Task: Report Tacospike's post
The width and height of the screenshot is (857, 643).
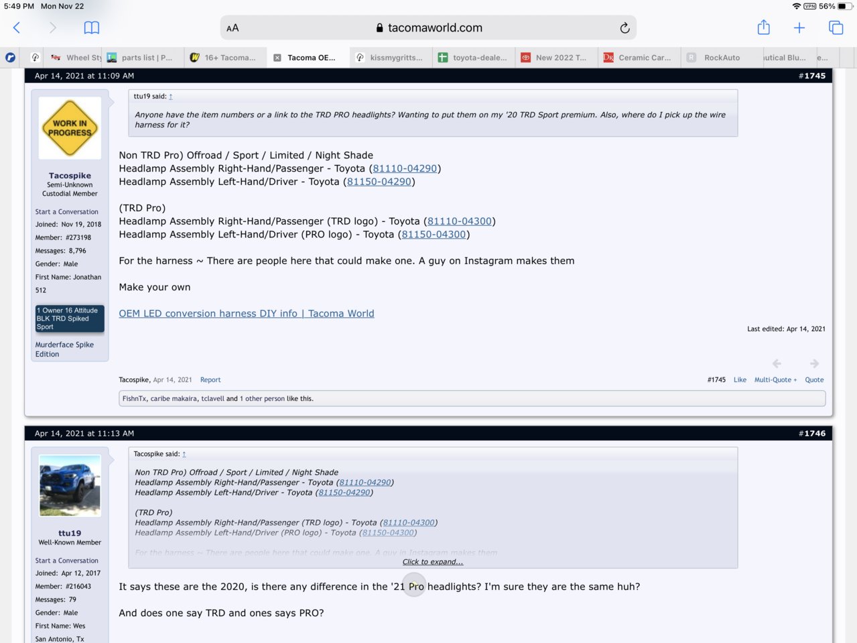Action: [x=210, y=379]
